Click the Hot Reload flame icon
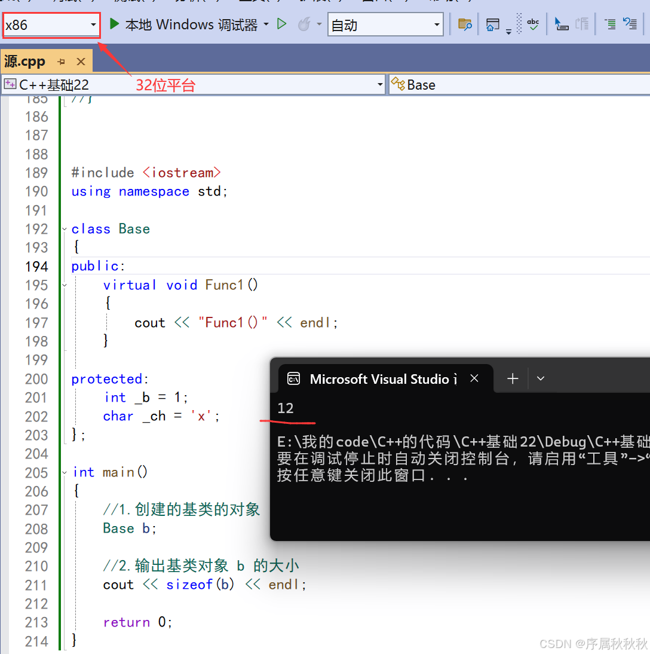 point(304,24)
